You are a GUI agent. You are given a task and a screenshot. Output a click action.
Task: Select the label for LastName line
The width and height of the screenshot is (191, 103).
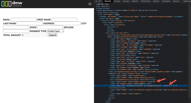127,47
